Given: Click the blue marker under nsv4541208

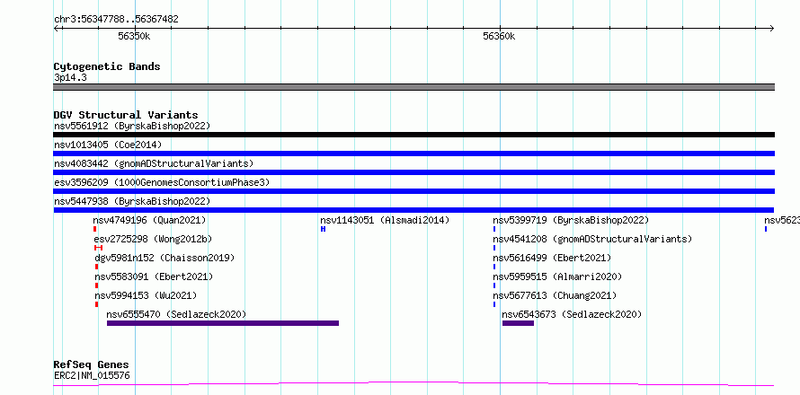Looking at the screenshot, I should tap(494, 248).
